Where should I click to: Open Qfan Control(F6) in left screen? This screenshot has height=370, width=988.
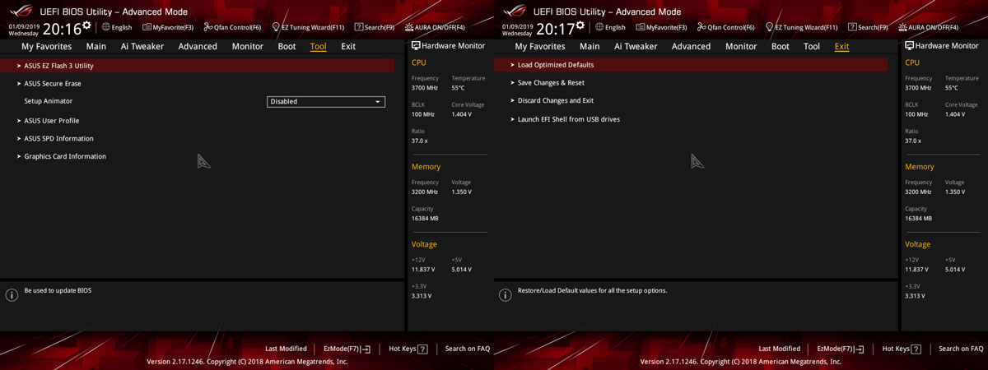[x=232, y=27]
